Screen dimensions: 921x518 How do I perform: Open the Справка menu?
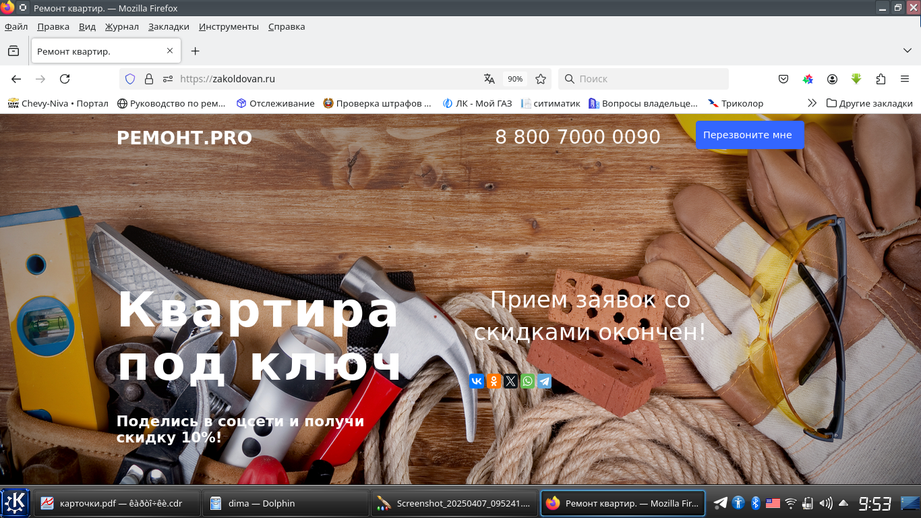287,26
